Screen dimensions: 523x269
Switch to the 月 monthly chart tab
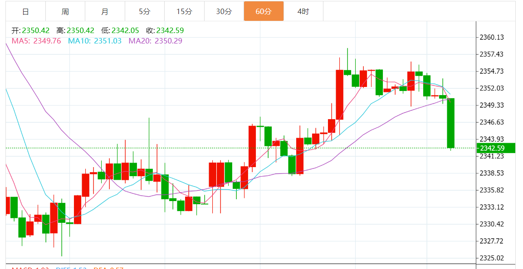[105, 11]
